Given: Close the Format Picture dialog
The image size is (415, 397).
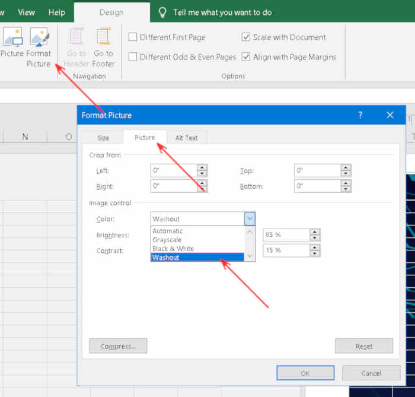Looking at the screenshot, I should pyautogui.click(x=390, y=115).
